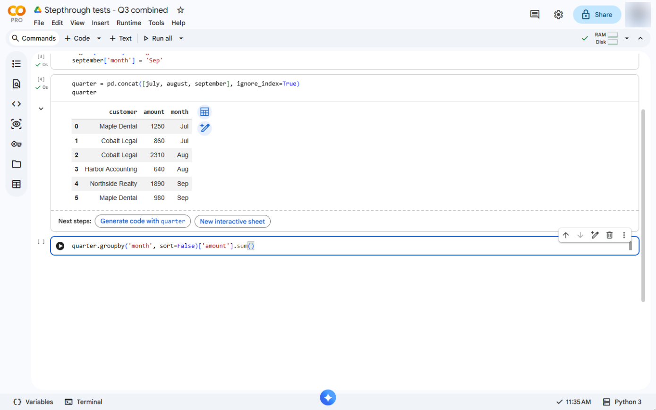The width and height of the screenshot is (656, 410).
Task: Click Generate code with quarter
Action: [143, 221]
